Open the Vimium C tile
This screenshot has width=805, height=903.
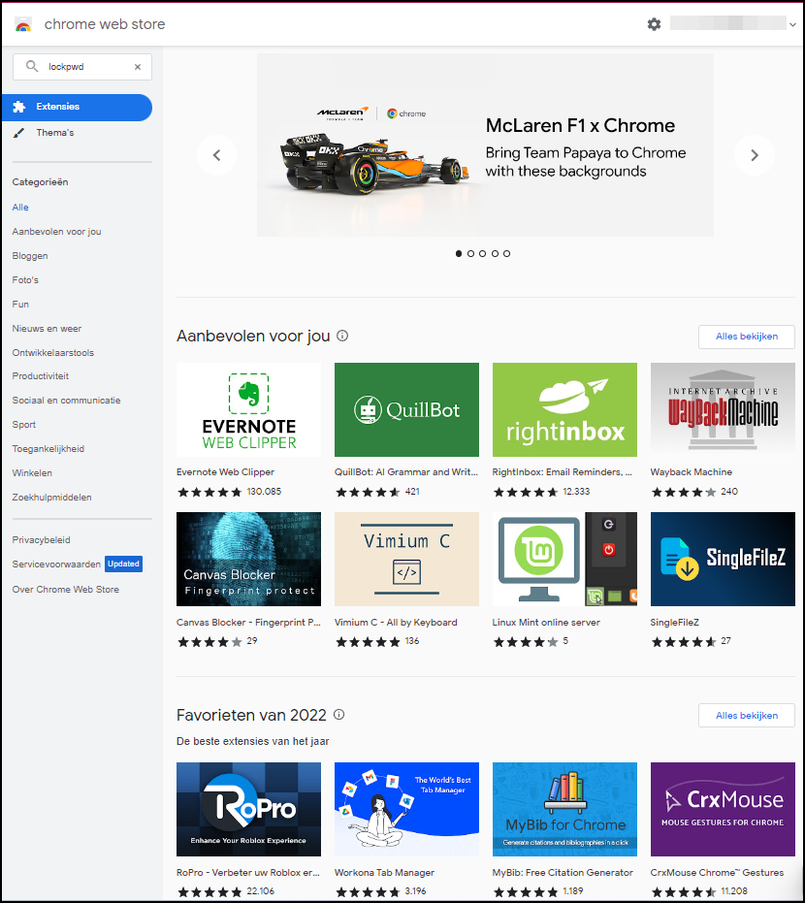406,560
